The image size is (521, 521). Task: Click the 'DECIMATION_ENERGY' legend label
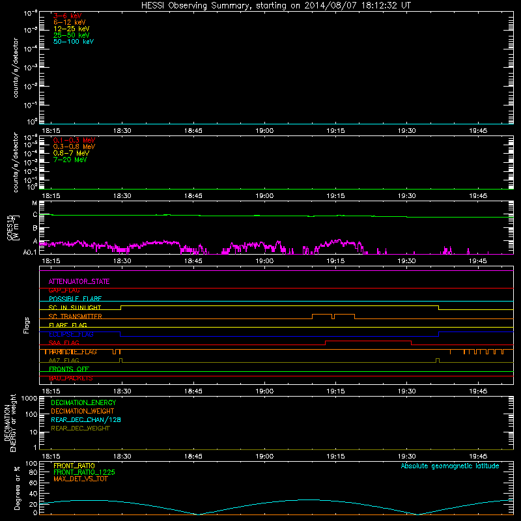pyautogui.click(x=83, y=402)
